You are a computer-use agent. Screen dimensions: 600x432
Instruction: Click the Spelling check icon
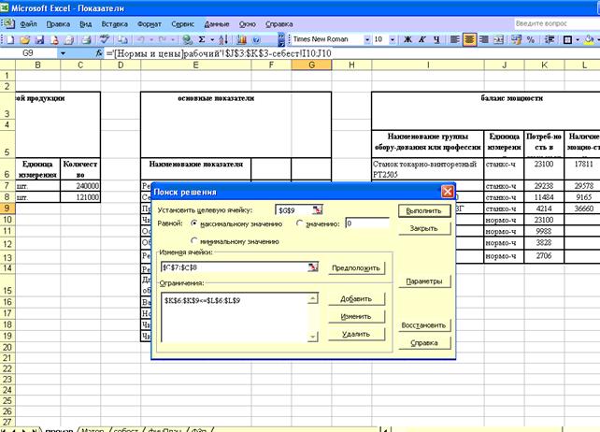[104, 39]
